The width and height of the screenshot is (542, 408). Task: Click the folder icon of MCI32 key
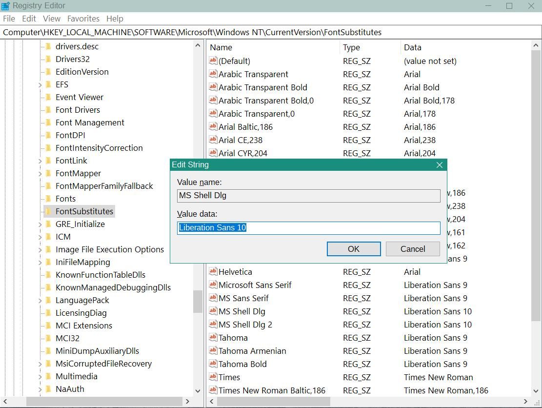point(48,338)
